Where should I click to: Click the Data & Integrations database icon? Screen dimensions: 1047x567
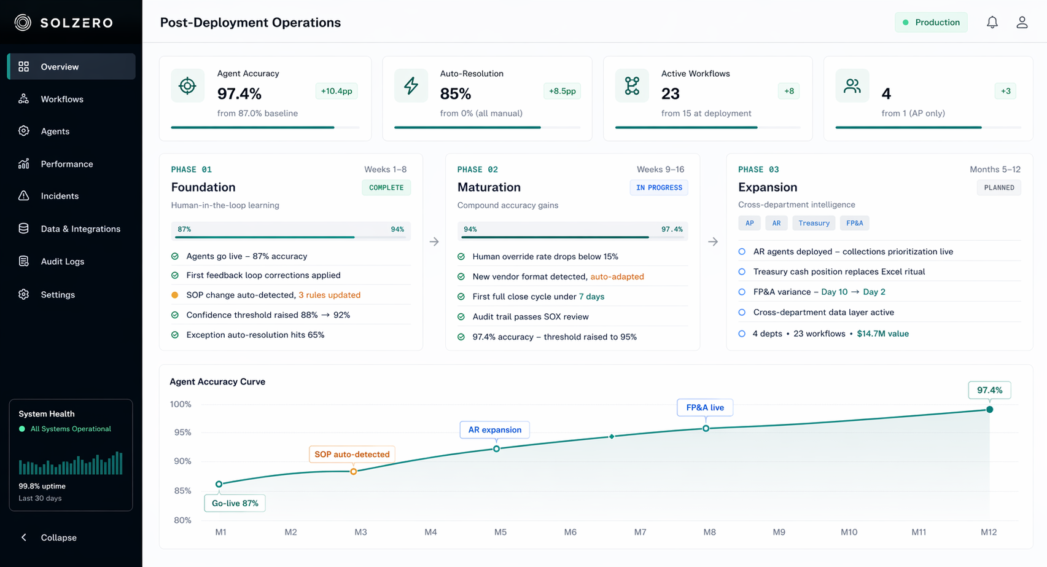click(24, 229)
